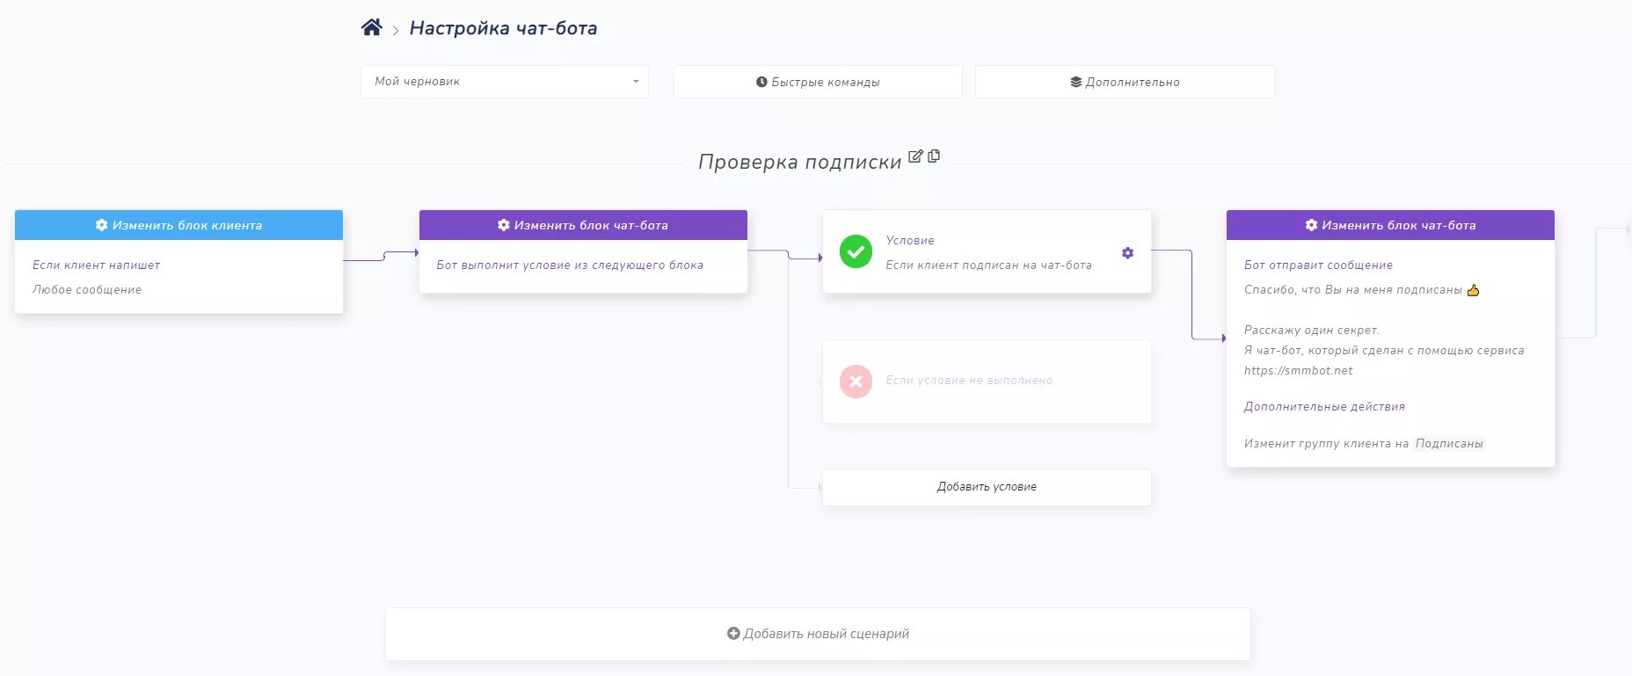
Task: Click the https://smmbot.net text
Action: [1298, 370]
